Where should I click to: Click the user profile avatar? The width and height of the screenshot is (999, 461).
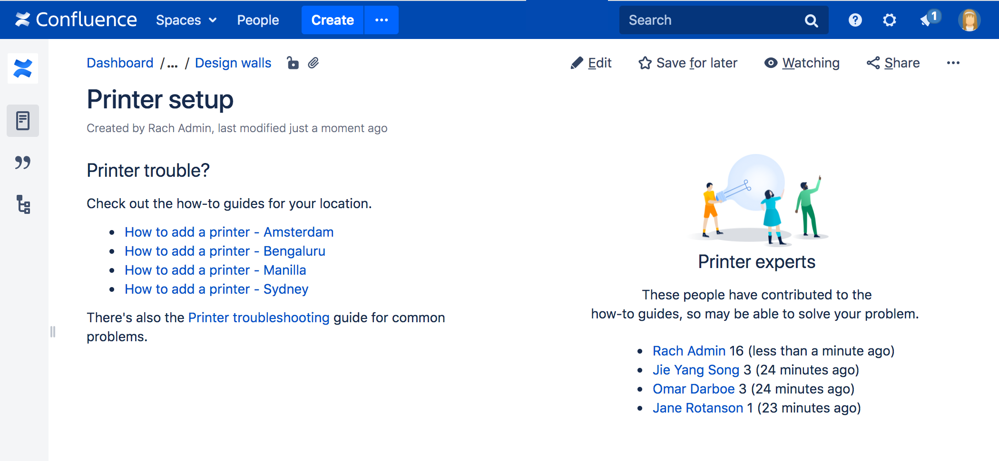(969, 20)
